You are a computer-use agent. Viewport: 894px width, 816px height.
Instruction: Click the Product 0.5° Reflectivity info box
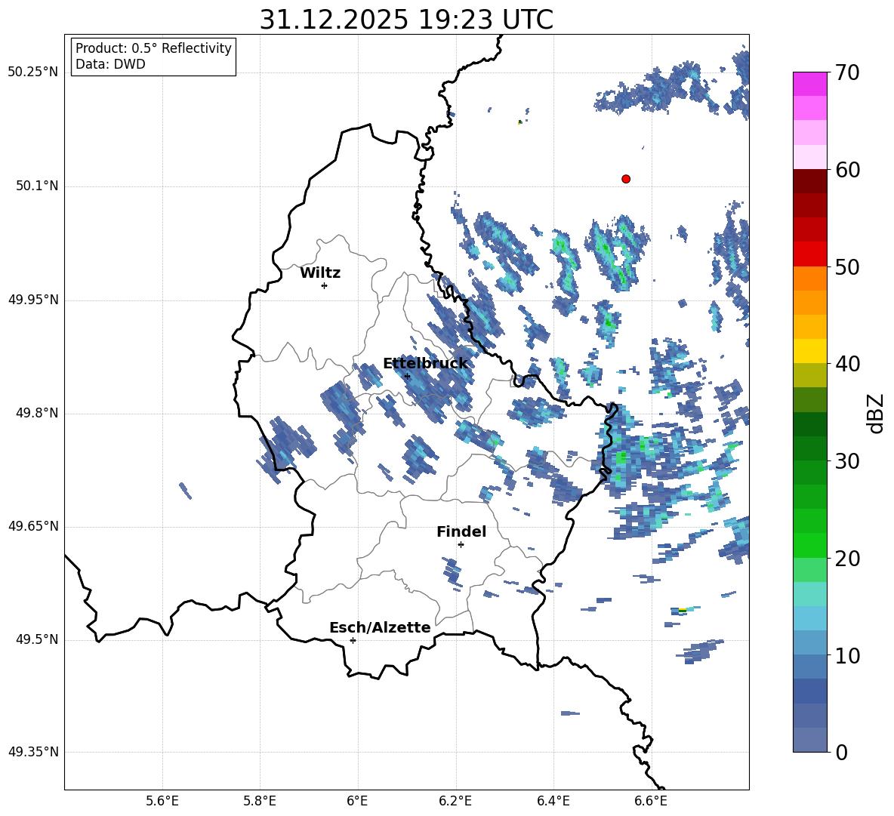click(153, 56)
